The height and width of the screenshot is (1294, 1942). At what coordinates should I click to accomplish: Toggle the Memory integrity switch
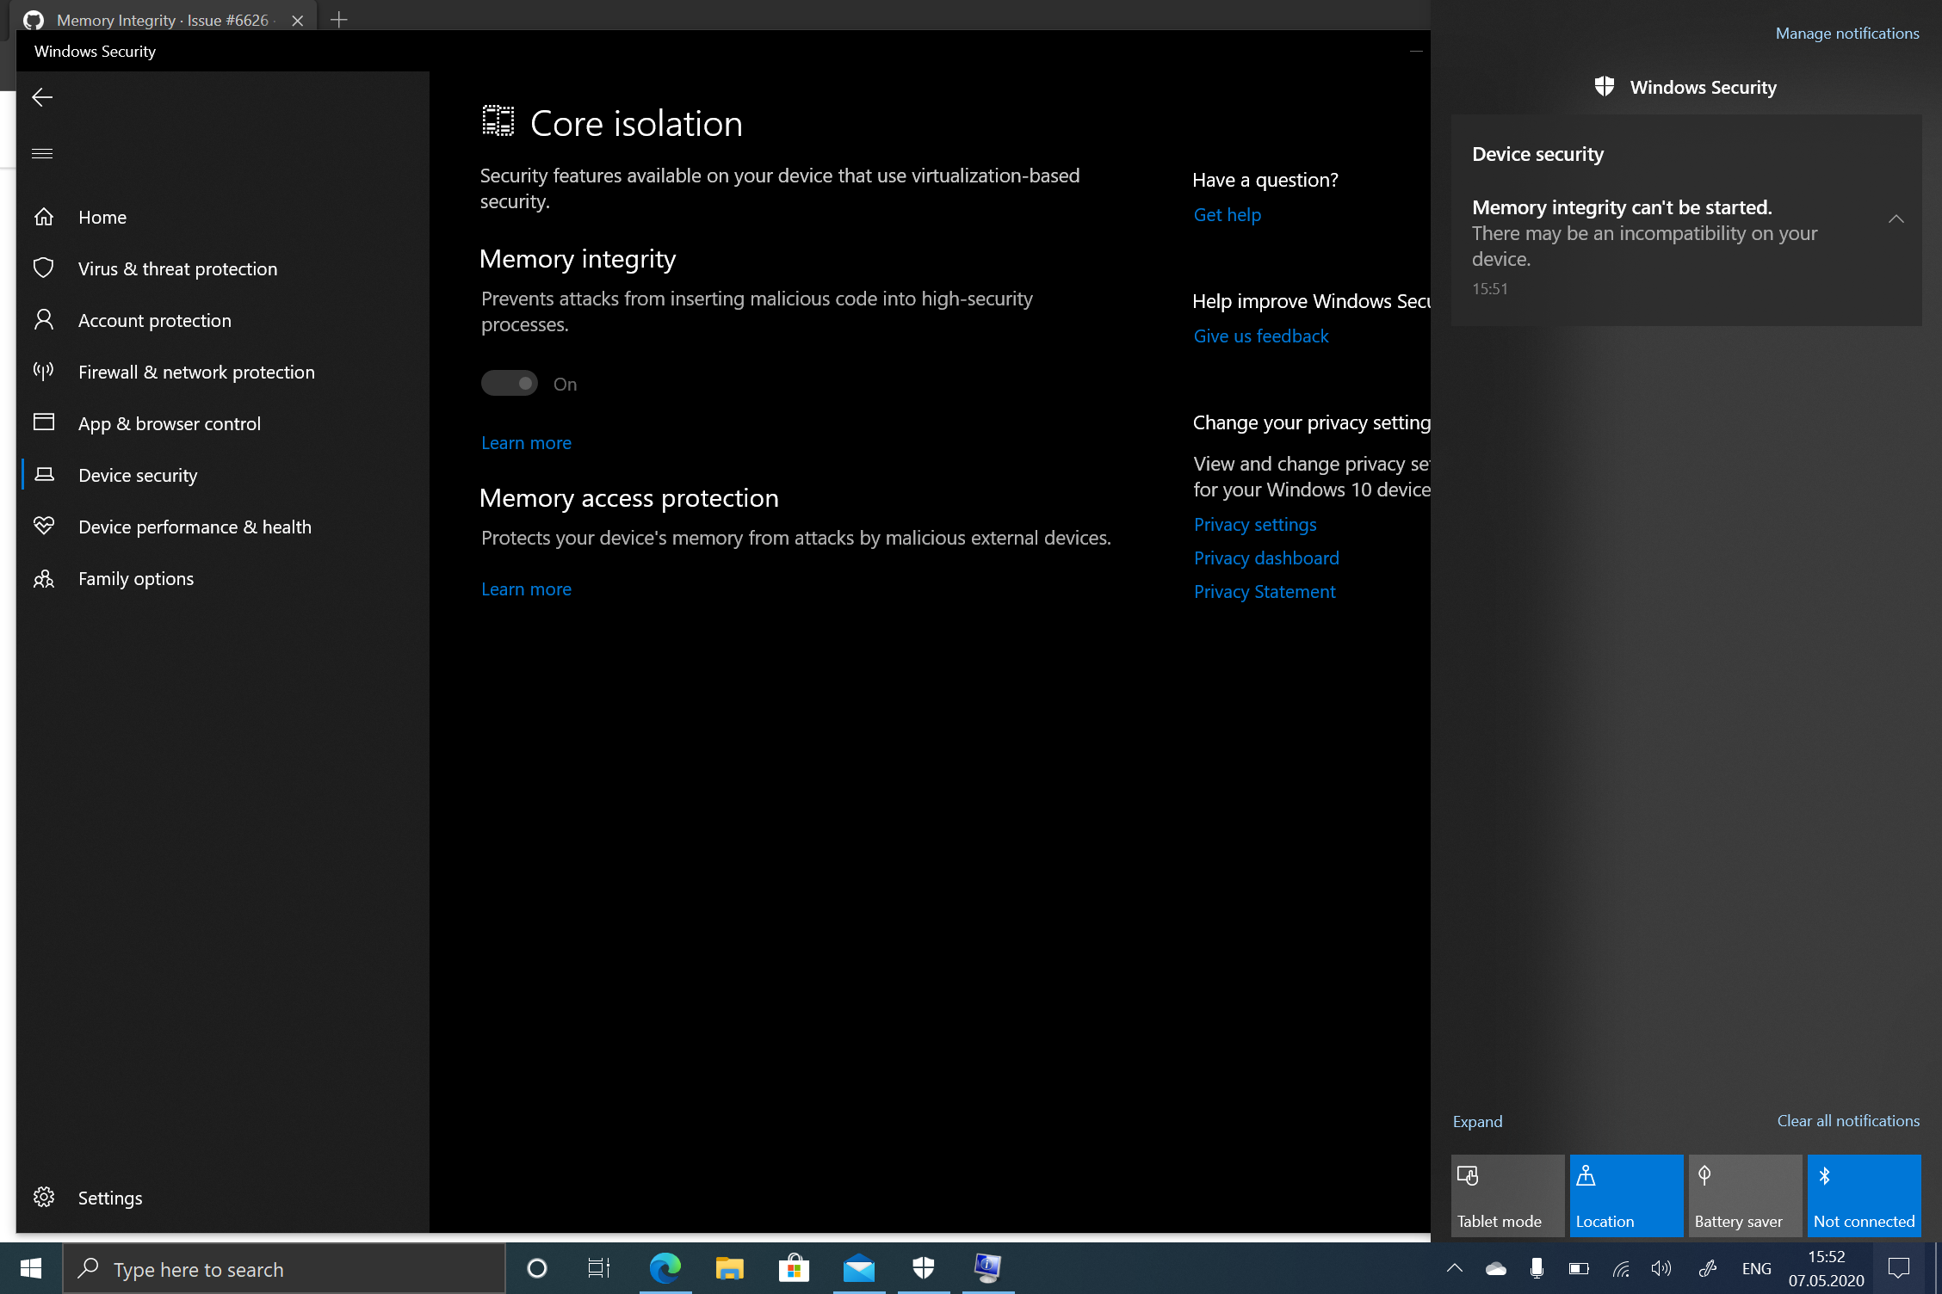[510, 384]
